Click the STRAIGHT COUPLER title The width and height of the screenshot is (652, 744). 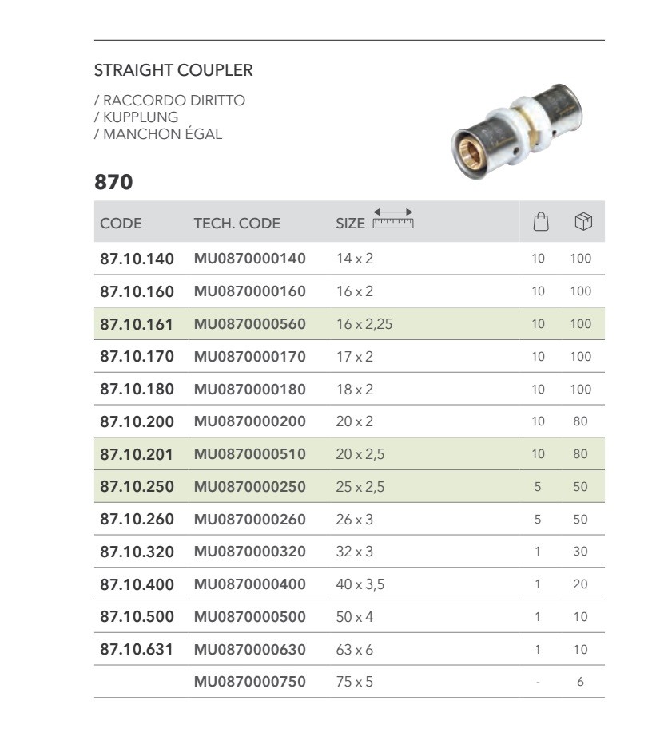(x=173, y=70)
